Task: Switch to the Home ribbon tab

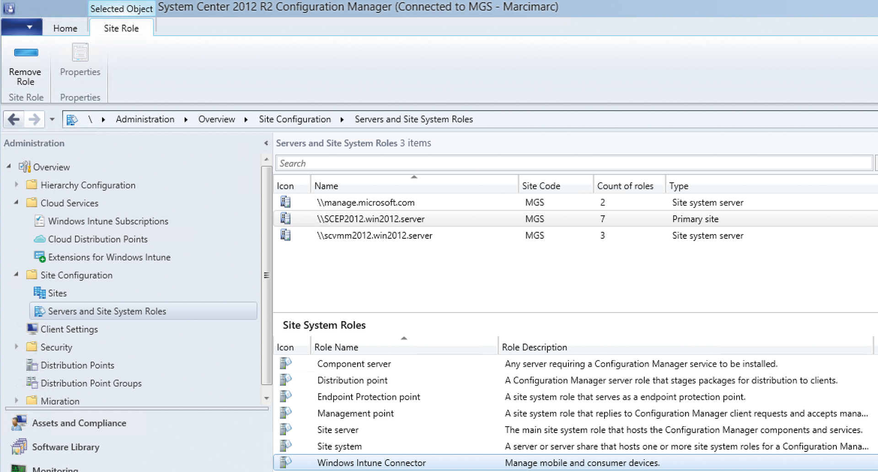Action: (x=64, y=28)
